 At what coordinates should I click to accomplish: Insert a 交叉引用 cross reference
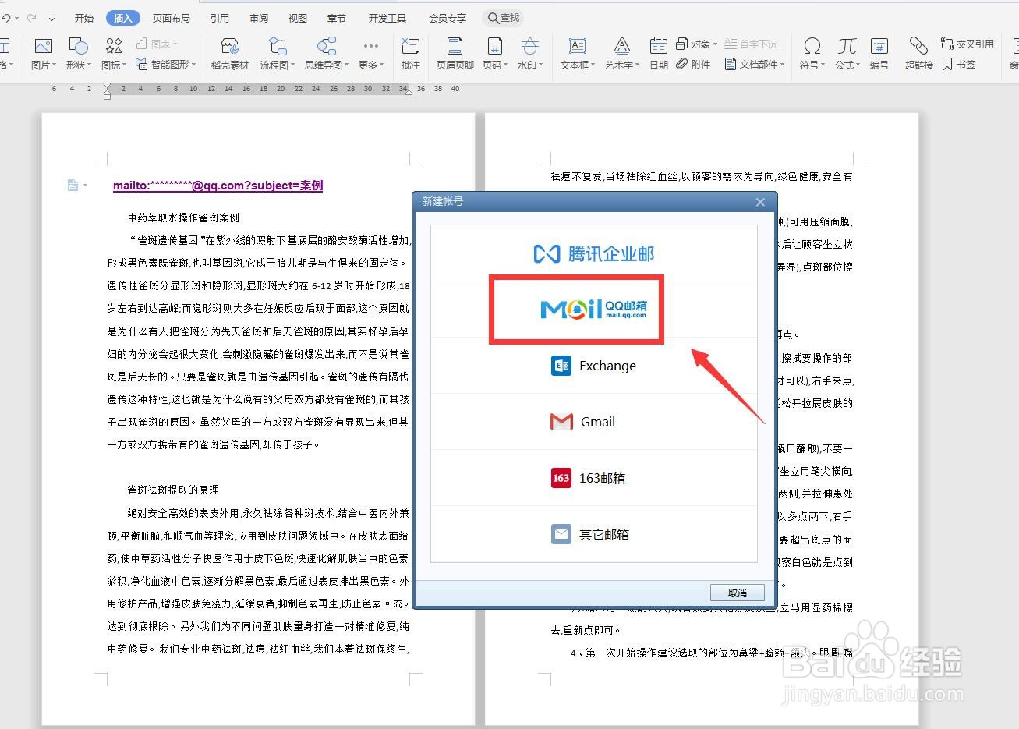tap(968, 44)
